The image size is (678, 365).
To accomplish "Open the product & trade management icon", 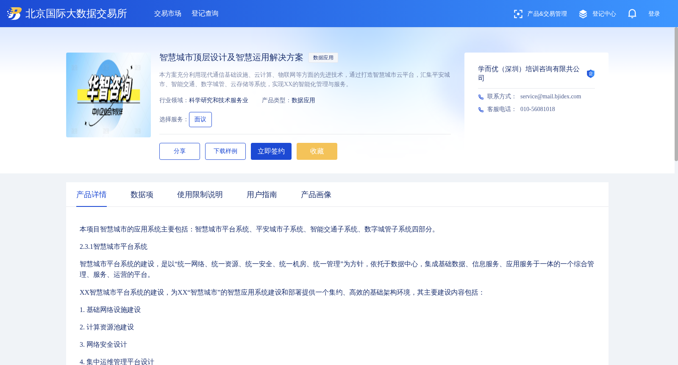I will tap(518, 14).
